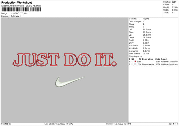Click "Natural White" description in stop row 2
This screenshot has width=179, height=126.
[x=148, y=64]
